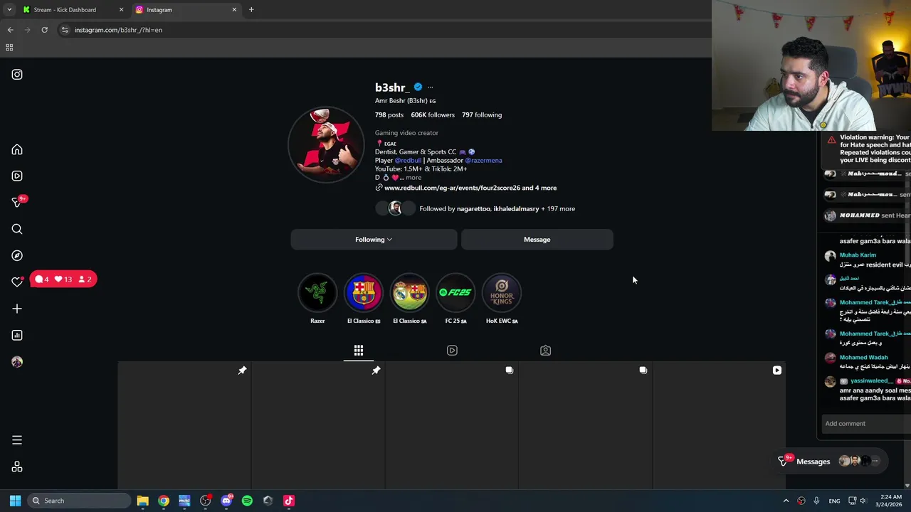Screen dimensions: 911x512
Task: Open a new browser tab
Action: pyautogui.click(x=251, y=10)
